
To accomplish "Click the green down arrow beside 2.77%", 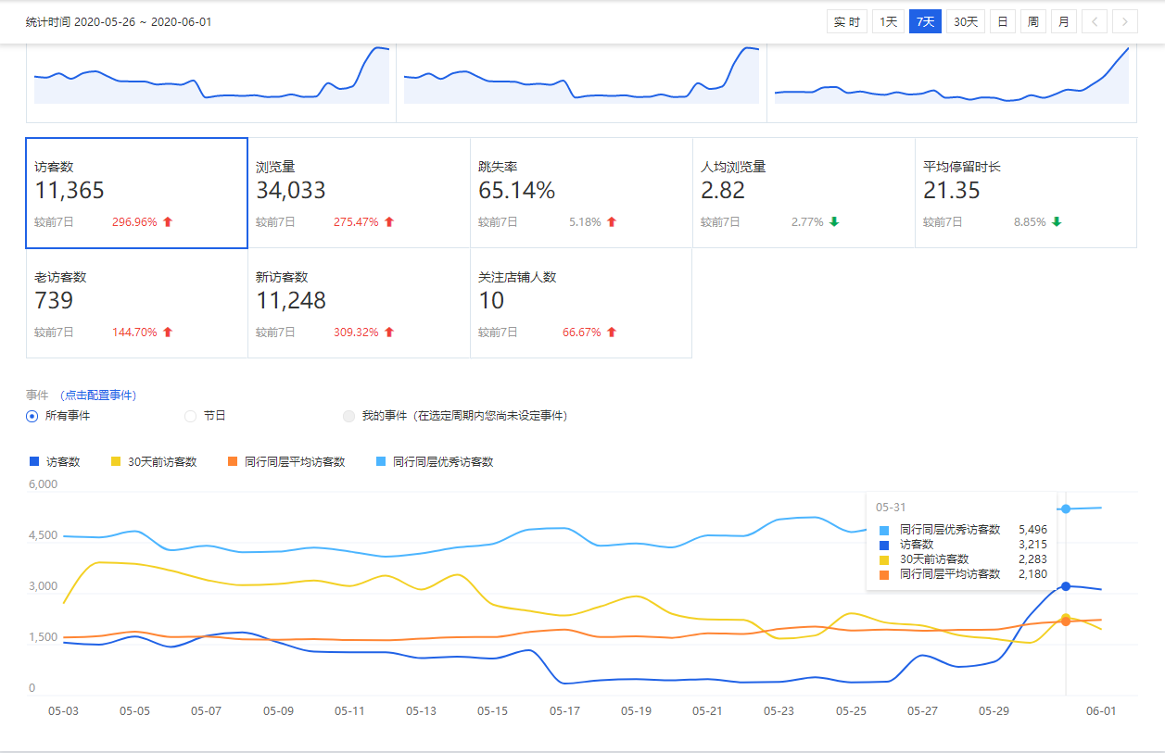I will 834,222.
